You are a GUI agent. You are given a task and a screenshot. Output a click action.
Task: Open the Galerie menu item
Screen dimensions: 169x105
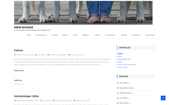tap(97, 35)
